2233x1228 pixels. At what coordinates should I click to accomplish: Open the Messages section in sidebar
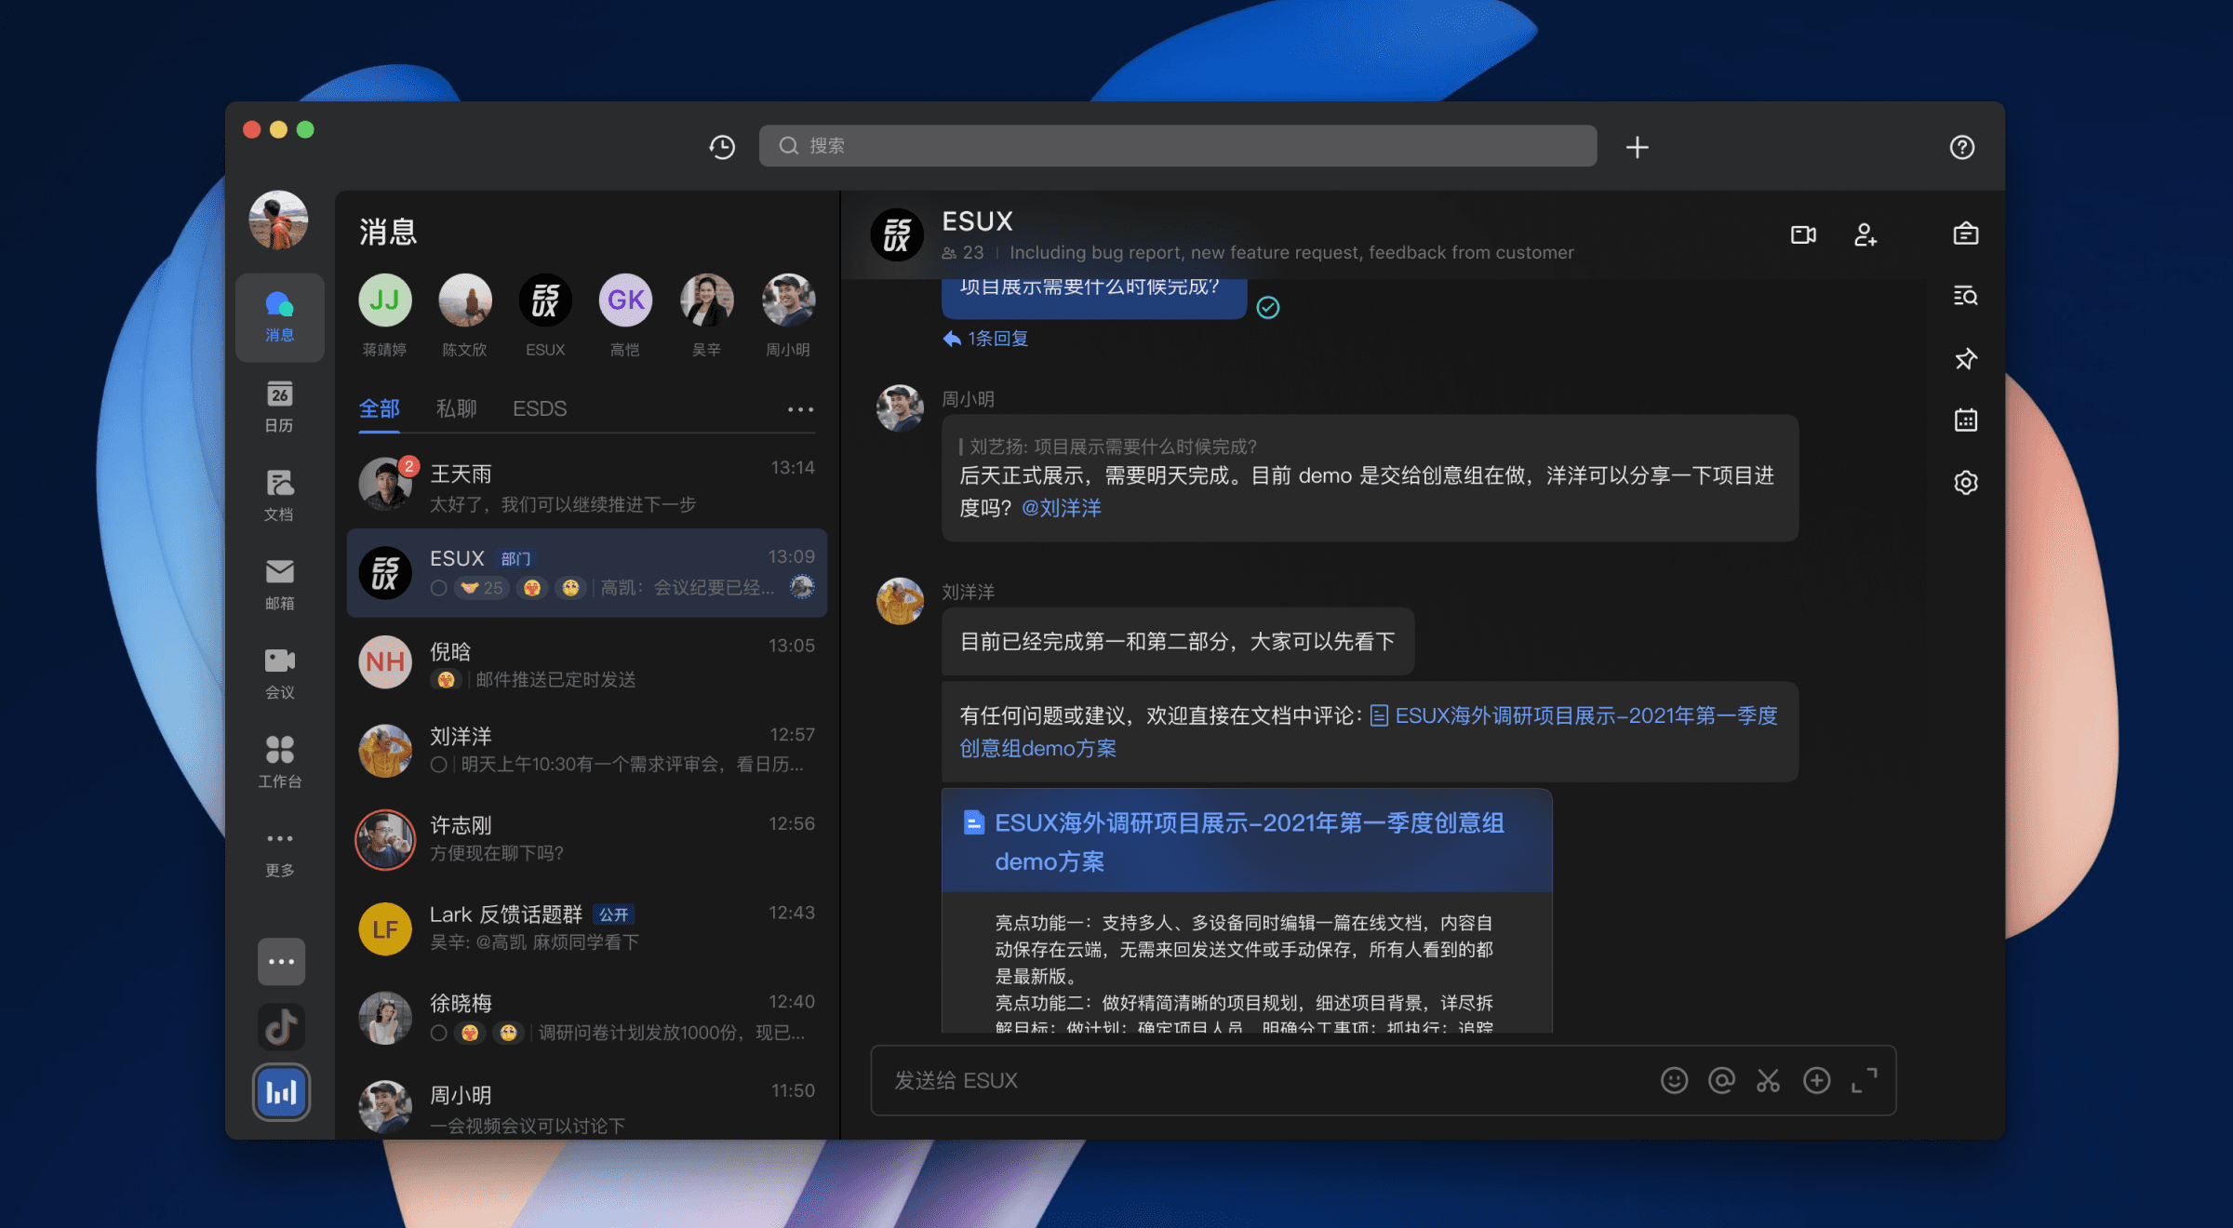279,316
